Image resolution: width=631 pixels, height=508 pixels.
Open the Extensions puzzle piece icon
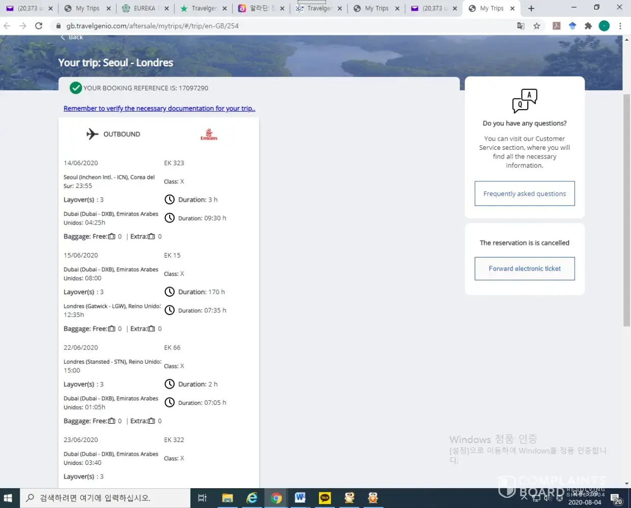(588, 25)
